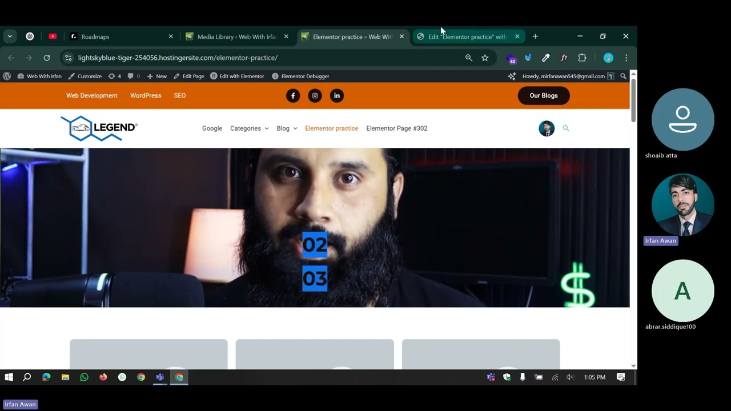731x411 pixels.
Task: Switch to Edit Elementor practice tab
Action: (x=468, y=37)
